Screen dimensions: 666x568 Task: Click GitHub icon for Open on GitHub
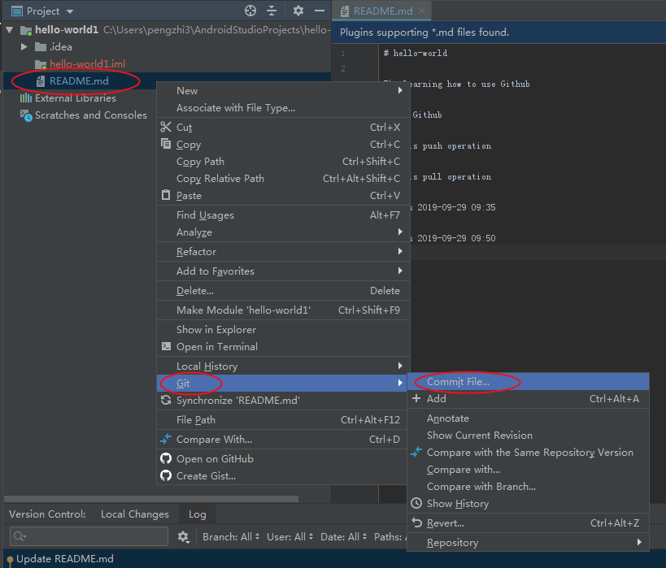(166, 458)
